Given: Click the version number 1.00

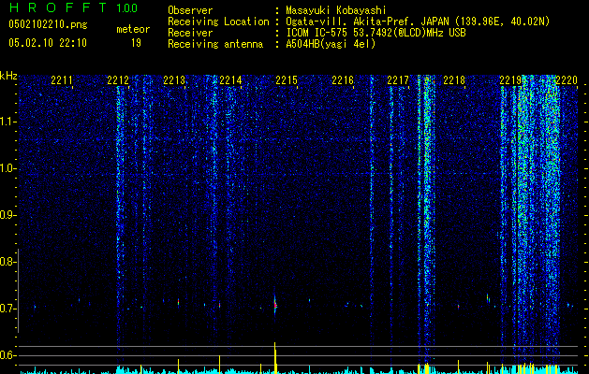Looking at the screenshot, I should pos(126,7).
